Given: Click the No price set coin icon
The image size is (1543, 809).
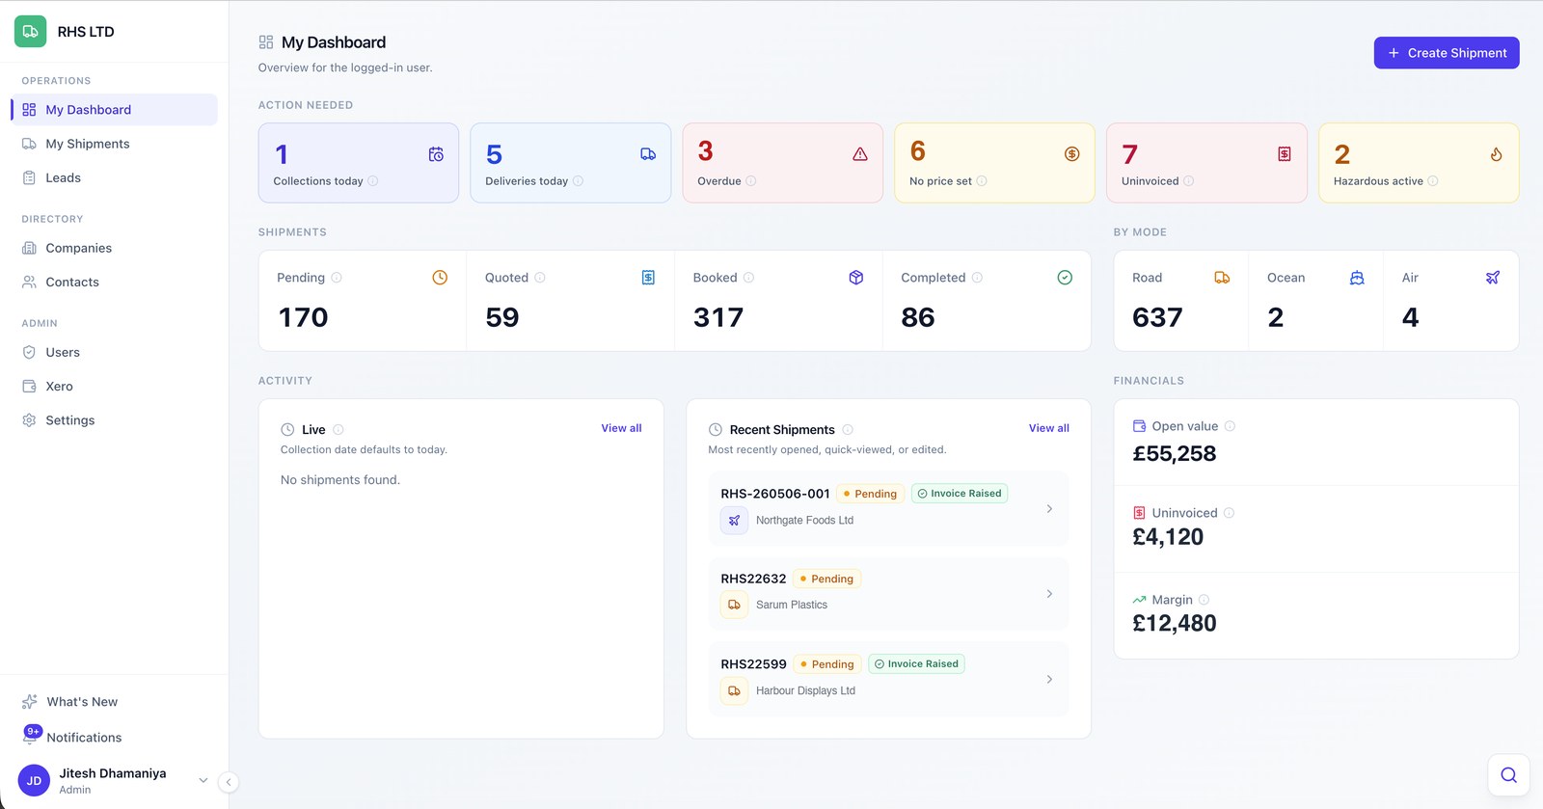Looking at the screenshot, I should (x=1071, y=154).
